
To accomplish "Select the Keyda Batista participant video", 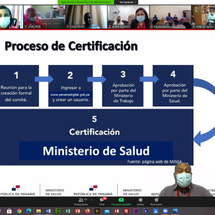I will point(170,17).
